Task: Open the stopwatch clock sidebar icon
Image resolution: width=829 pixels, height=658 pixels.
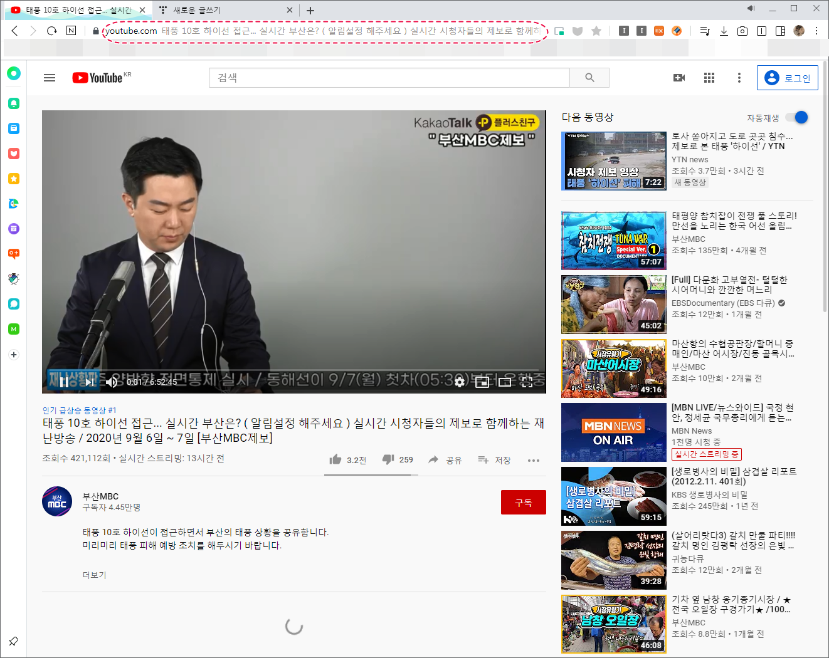Action: tap(14, 279)
